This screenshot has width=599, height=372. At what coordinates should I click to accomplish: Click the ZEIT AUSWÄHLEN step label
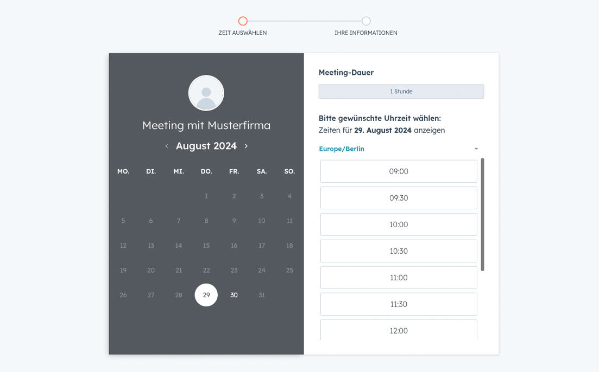[x=243, y=33]
